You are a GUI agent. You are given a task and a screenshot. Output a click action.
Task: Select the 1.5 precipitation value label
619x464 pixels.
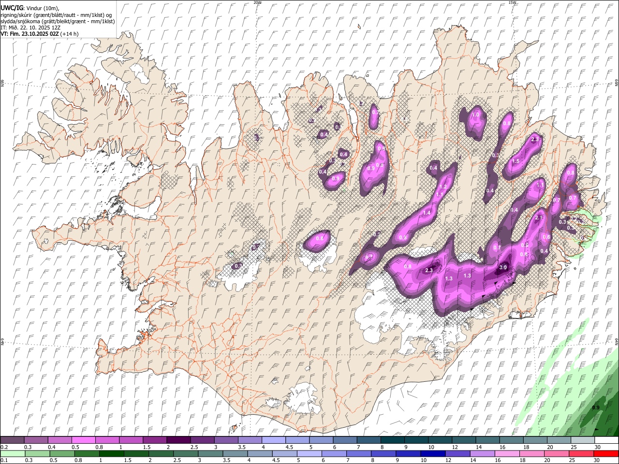click(516, 161)
